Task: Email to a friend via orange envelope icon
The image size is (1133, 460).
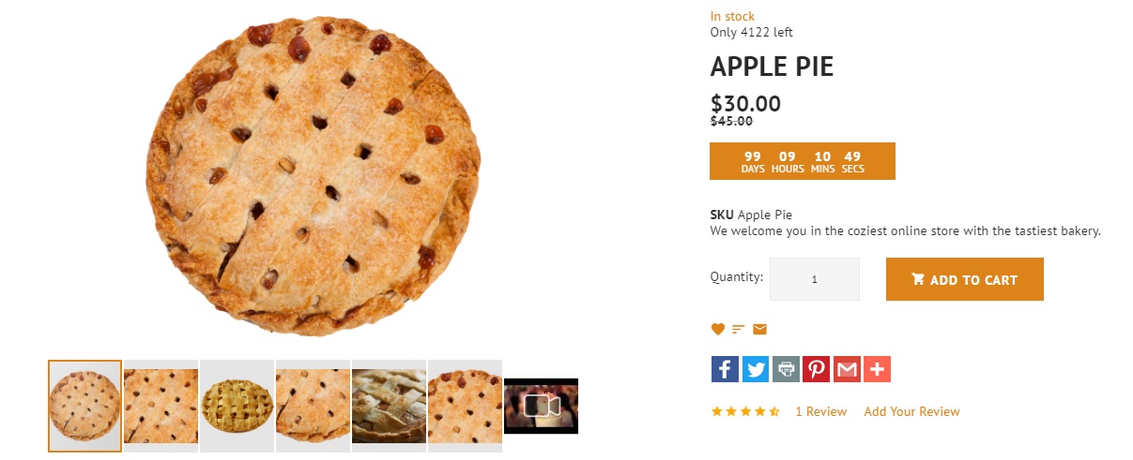Action: (x=759, y=329)
